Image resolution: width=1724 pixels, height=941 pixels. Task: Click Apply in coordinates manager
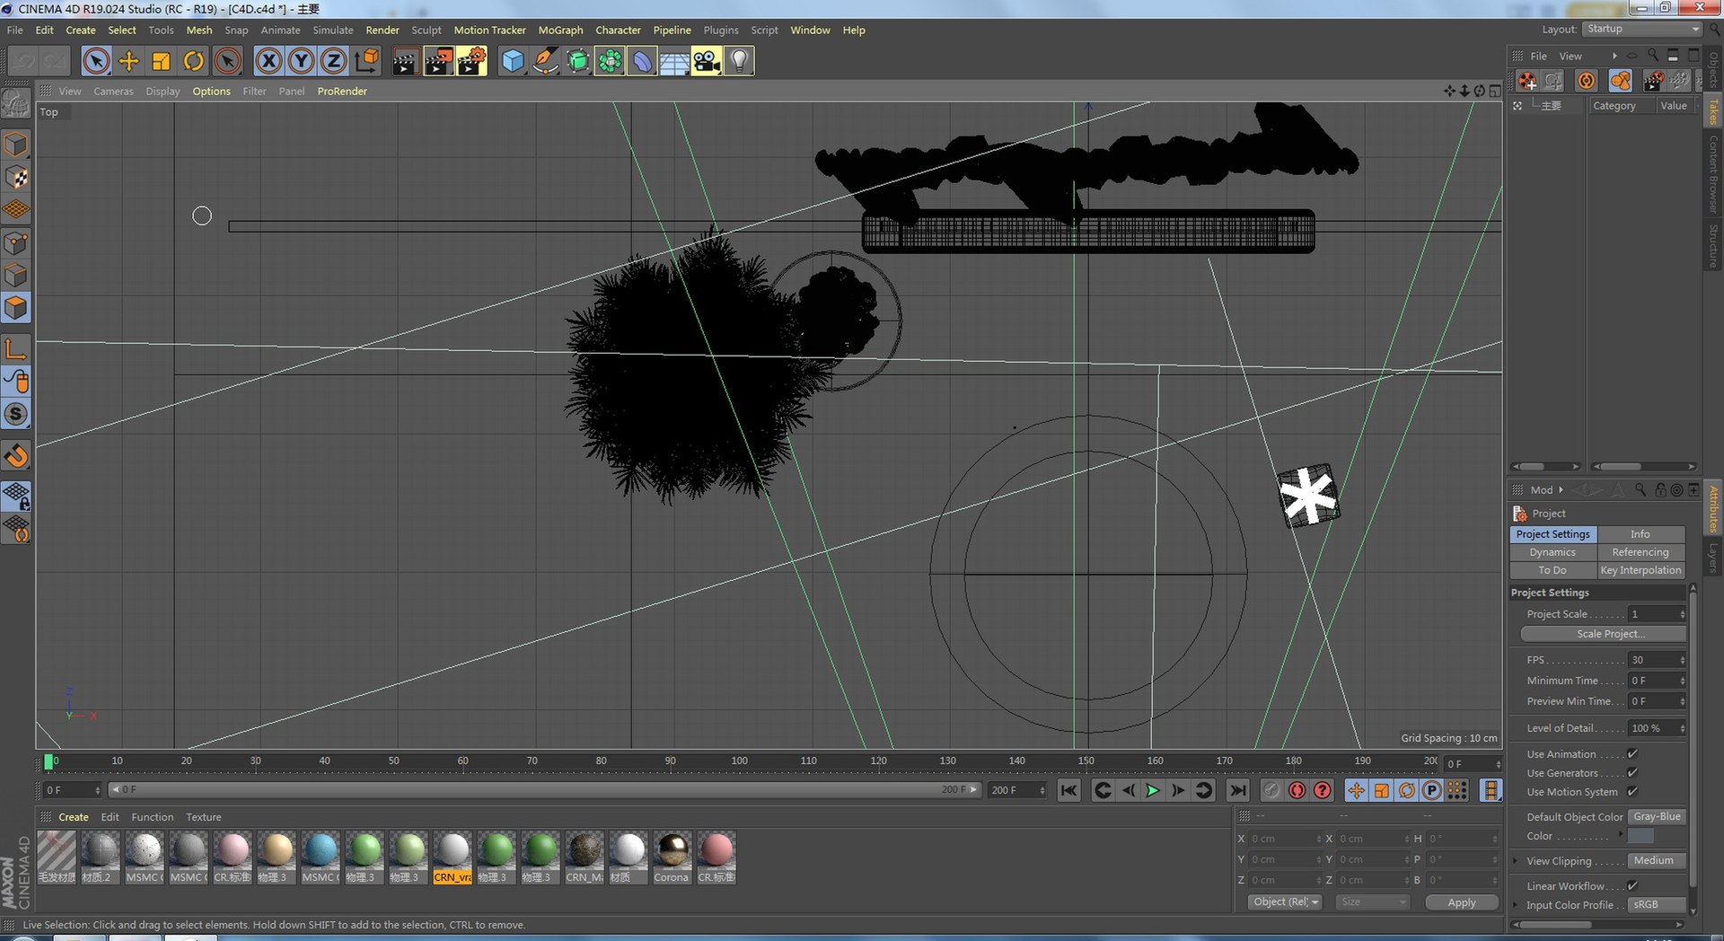click(x=1462, y=902)
